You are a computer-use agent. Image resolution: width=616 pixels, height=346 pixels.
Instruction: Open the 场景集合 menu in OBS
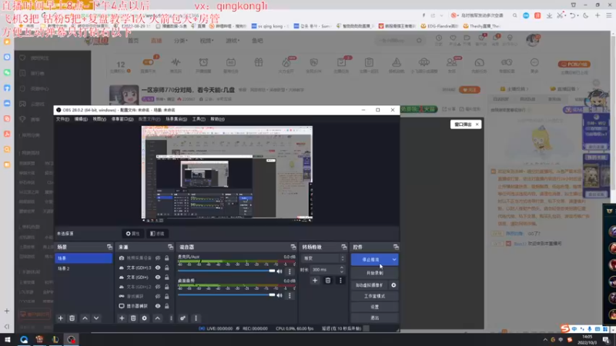tap(176, 119)
